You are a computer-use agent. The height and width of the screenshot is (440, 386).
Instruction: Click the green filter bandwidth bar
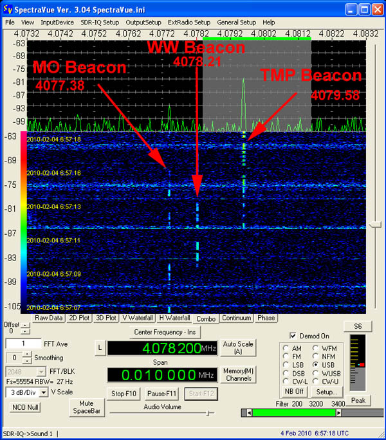pos(294,413)
